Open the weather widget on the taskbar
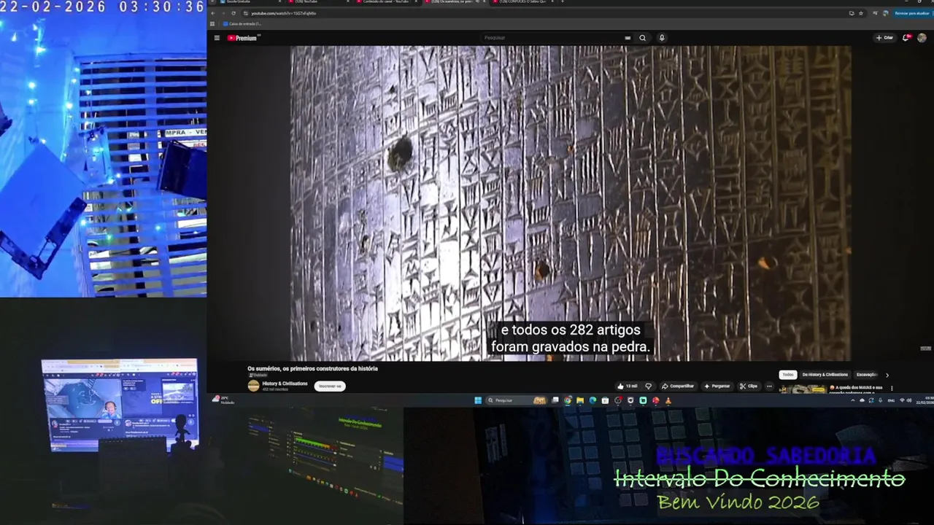Image resolution: width=934 pixels, height=525 pixels. click(x=223, y=400)
